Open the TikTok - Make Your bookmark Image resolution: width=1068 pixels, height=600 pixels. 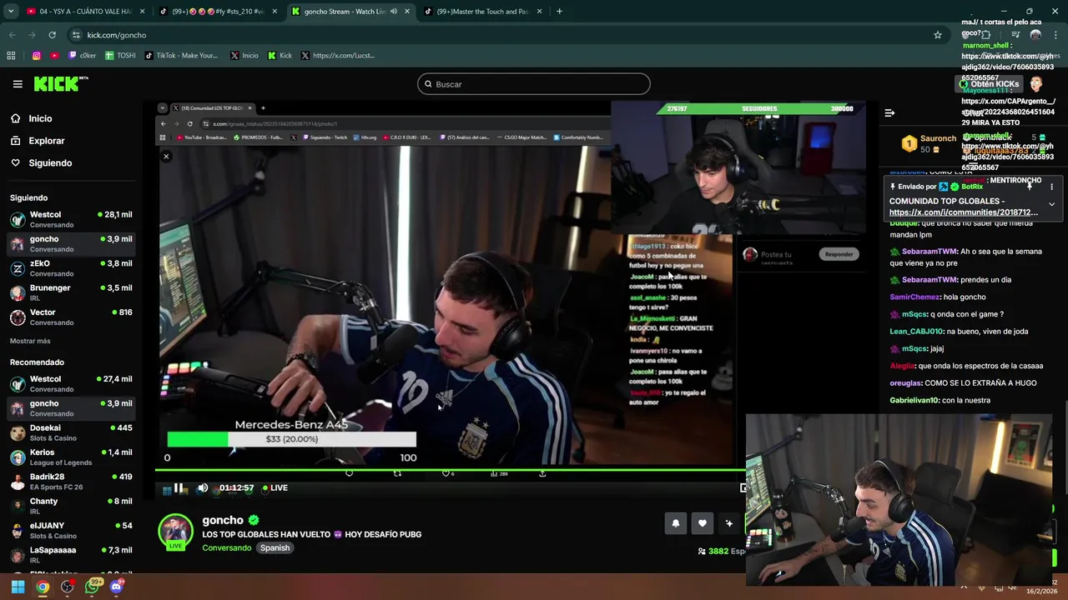pos(181,56)
